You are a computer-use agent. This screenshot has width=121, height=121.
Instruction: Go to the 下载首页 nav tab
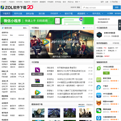click(6, 13)
